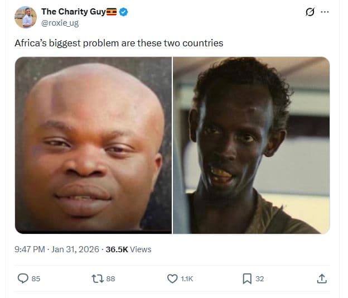
Task: Click the 32 bookmarks count
Action: tap(260, 278)
